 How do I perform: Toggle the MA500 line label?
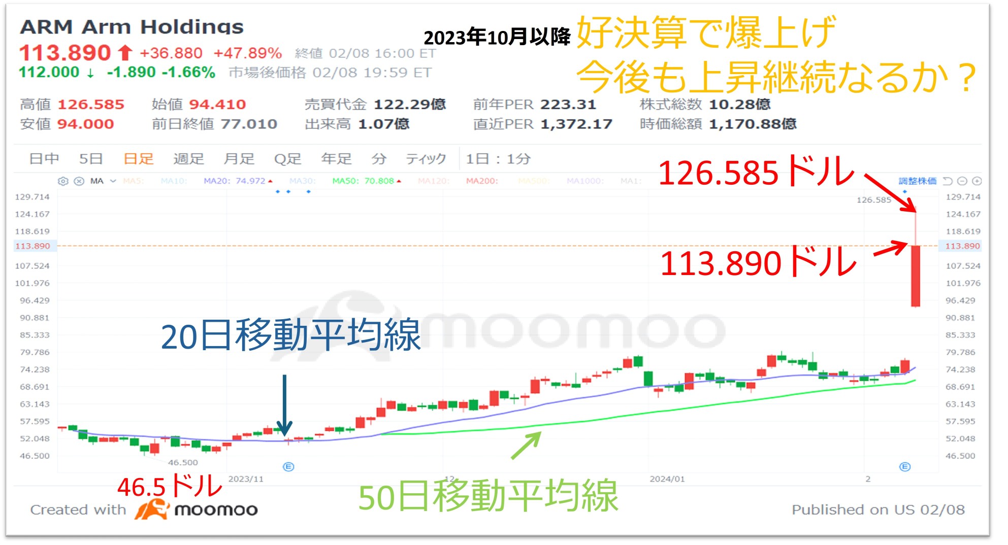[533, 181]
